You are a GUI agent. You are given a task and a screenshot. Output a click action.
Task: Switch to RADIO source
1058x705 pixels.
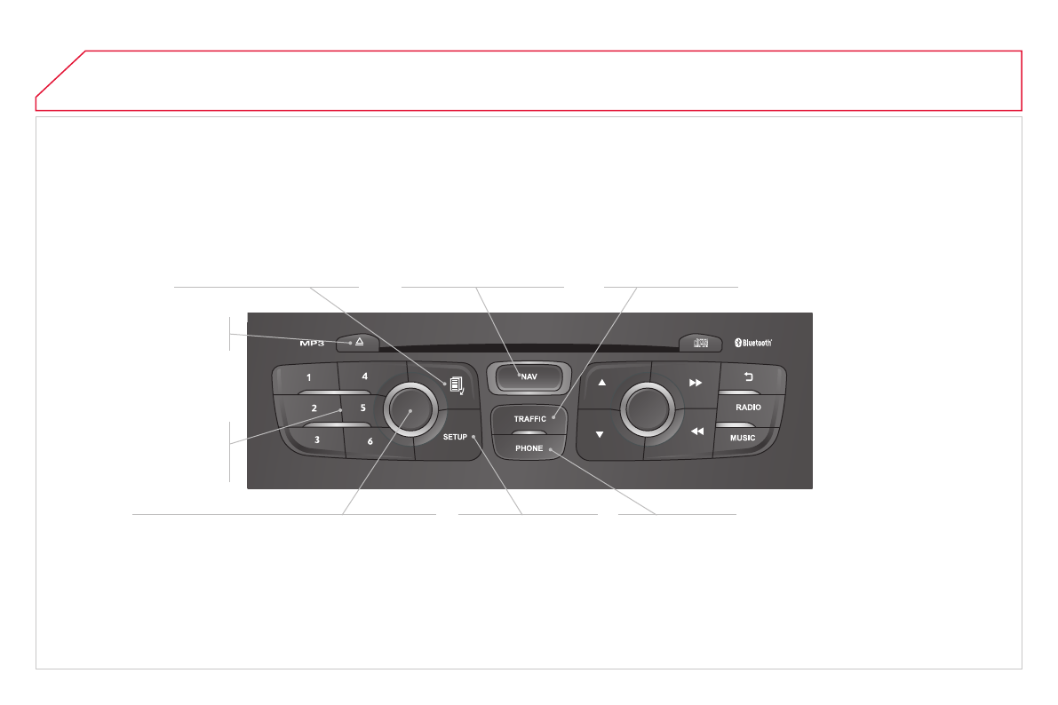(748, 408)
